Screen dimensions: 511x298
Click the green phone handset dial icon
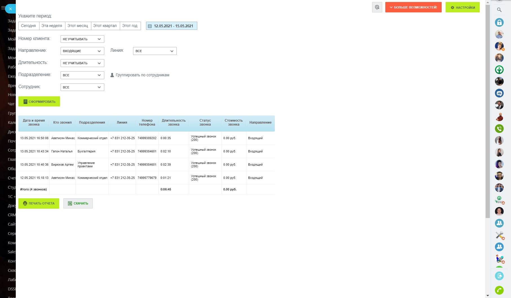tap(499, 290)
